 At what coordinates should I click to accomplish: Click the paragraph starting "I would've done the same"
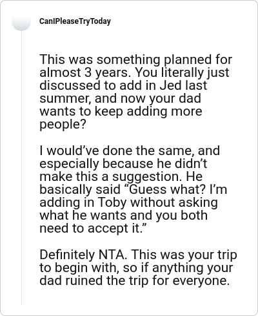134,189
